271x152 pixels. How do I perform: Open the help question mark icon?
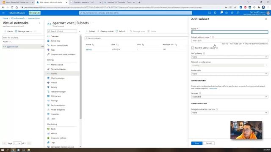pos(232,13)
